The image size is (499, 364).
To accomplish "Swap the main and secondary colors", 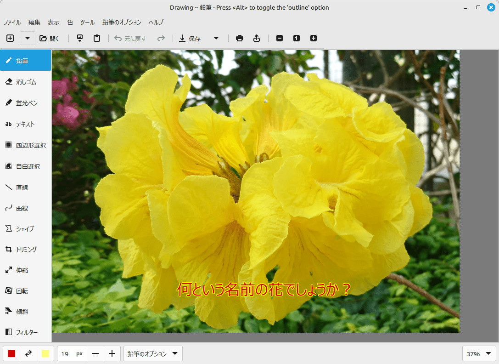I will coord(28,353).
